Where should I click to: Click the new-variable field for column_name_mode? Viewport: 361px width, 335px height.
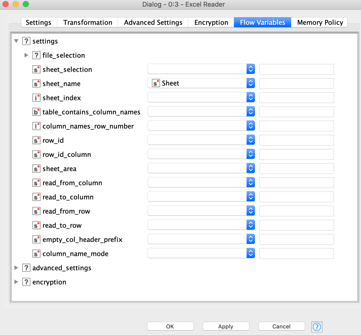[x=297, y=253]
